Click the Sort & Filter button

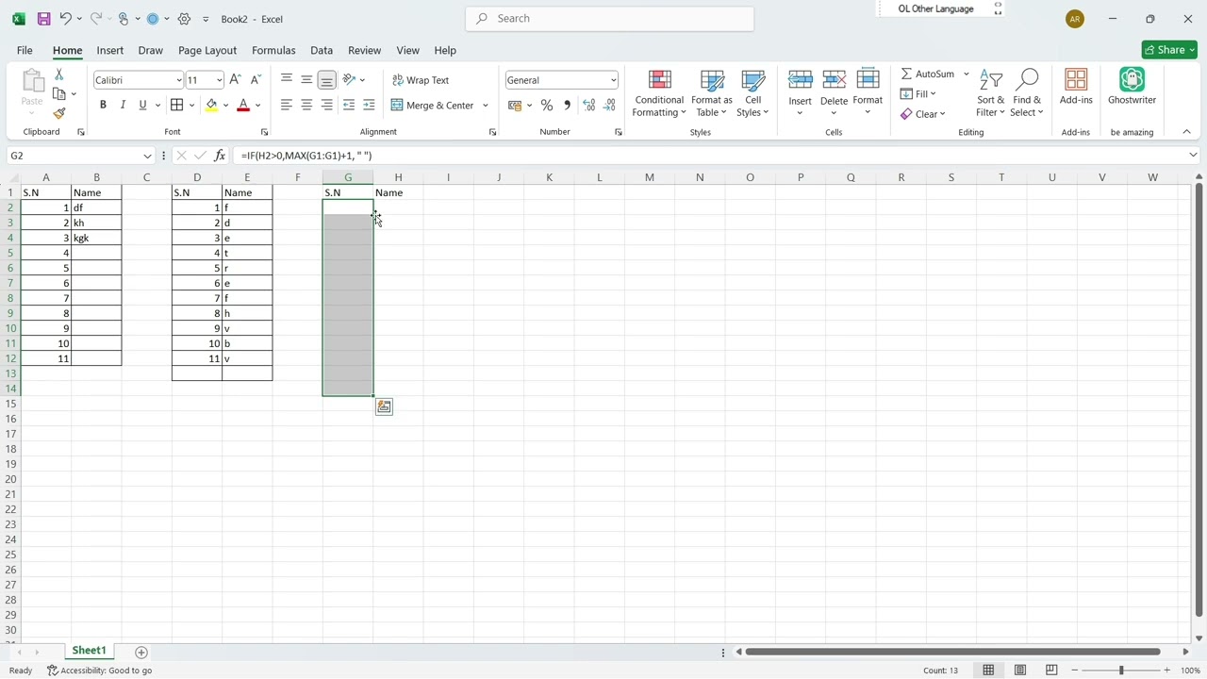[991, 94]
